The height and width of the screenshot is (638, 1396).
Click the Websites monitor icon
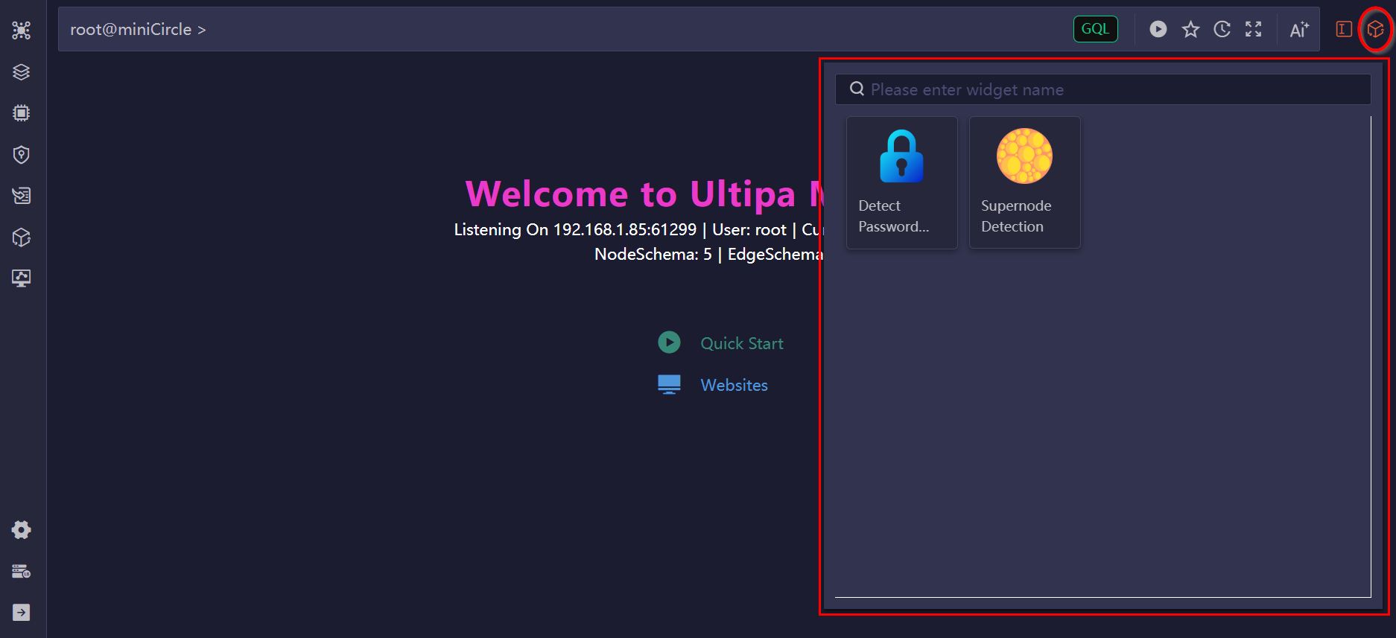669,384
